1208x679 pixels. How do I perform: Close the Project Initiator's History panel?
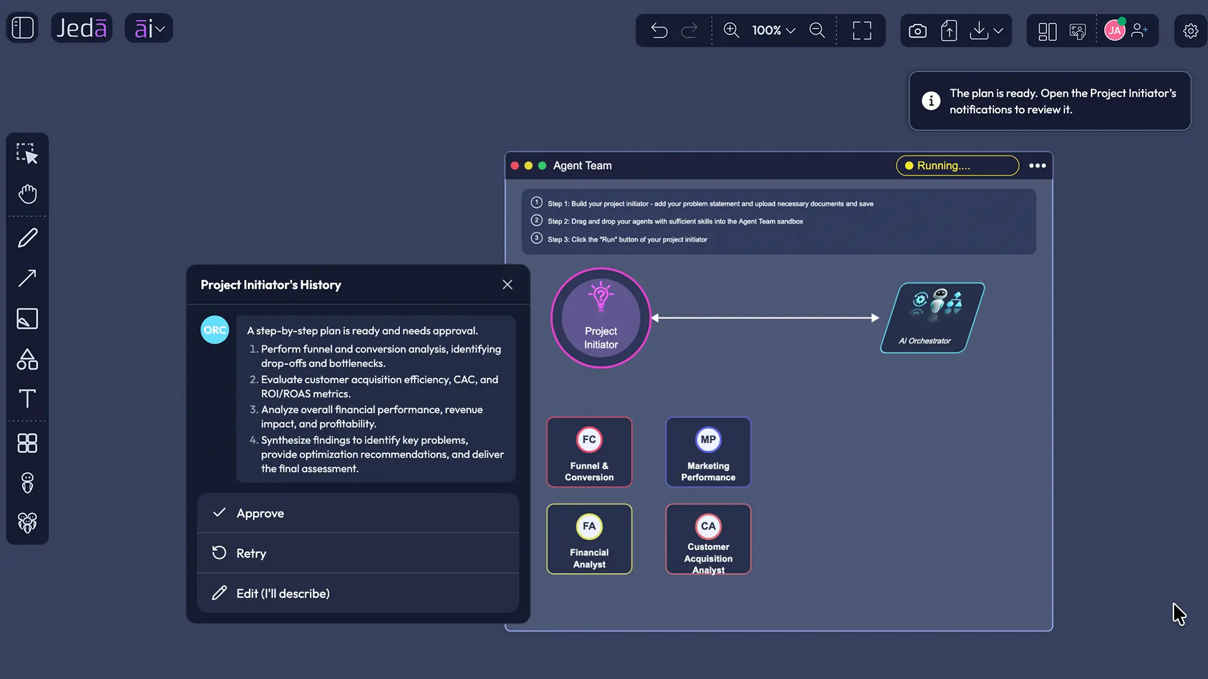508,285
